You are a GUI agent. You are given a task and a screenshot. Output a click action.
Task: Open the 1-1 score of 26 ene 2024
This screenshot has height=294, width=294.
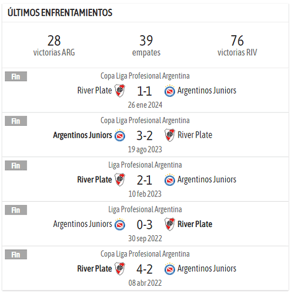point(145,91)
